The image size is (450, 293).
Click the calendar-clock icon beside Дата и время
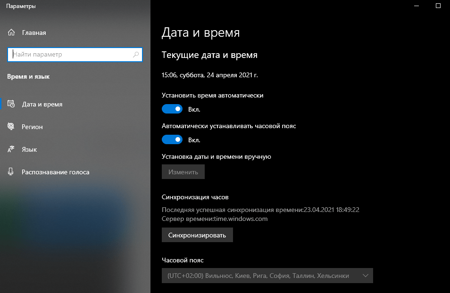pos(11,104)
